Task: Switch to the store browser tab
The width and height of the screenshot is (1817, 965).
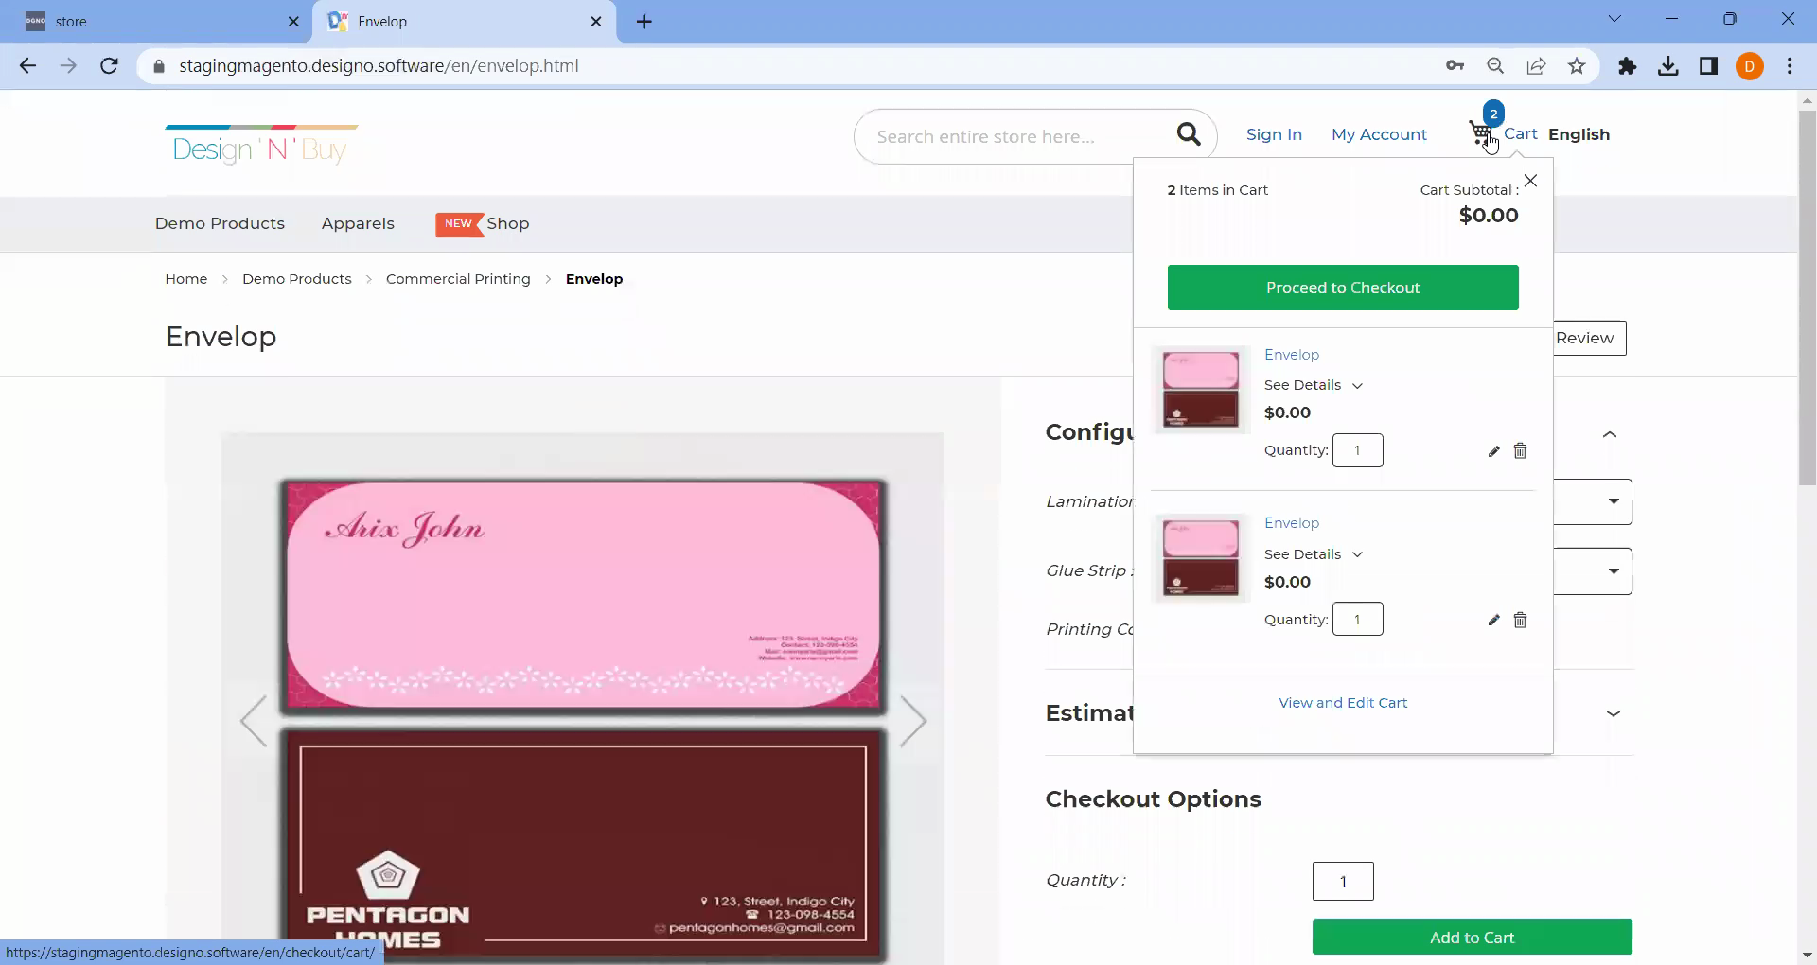Action: [x=151, y=21]
